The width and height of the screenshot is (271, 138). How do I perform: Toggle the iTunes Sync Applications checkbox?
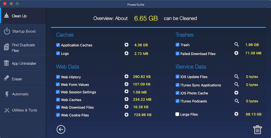click(x=178, y=85)
